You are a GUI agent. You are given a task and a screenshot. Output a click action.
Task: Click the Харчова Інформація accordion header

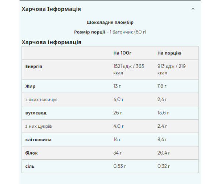click(52, 9)
